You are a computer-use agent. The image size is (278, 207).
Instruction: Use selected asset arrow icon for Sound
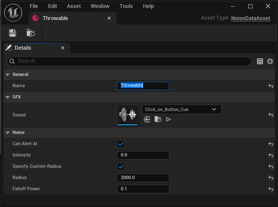[x=147, y=119]
